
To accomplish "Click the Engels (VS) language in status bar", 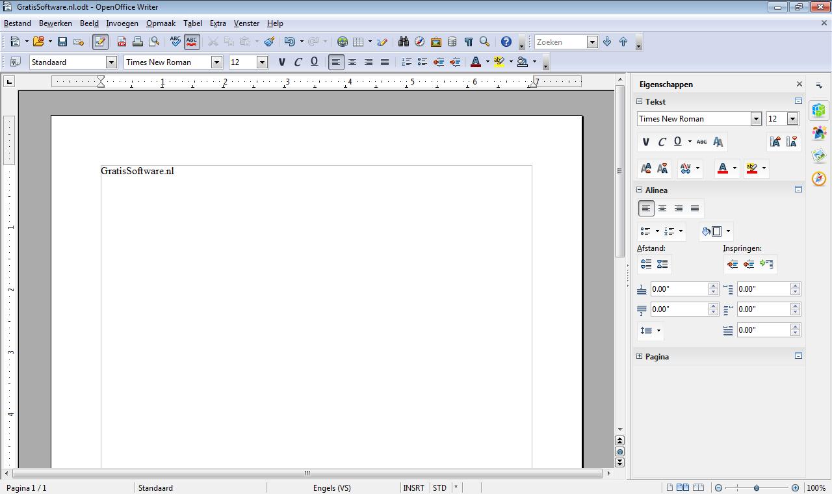I will tap(331, 487).
